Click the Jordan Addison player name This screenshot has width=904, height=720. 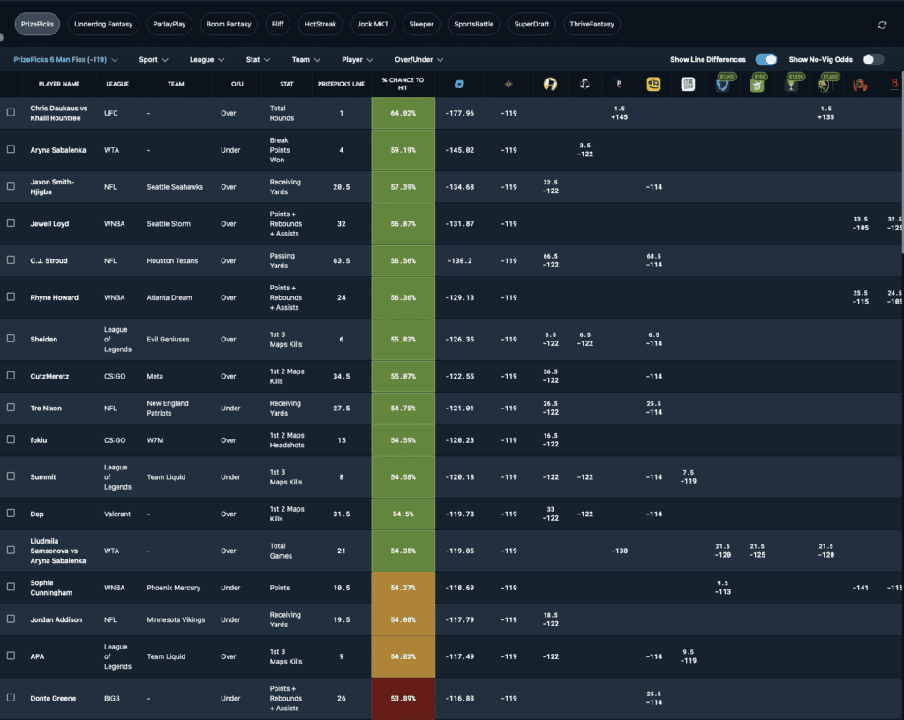tap(56, 619)
